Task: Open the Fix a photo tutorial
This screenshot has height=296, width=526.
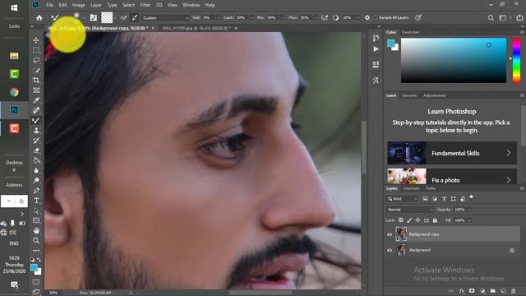Action: click(452, 176)
